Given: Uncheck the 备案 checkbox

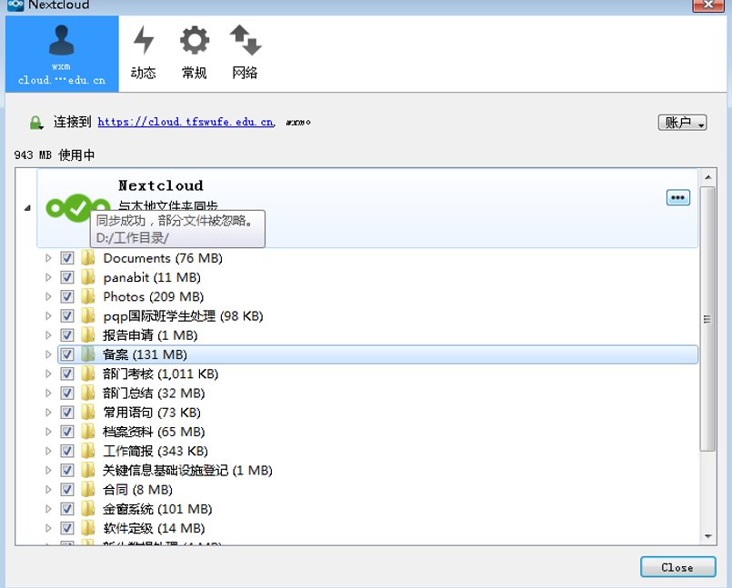Looking at the screenshot, I should (67, 354).
